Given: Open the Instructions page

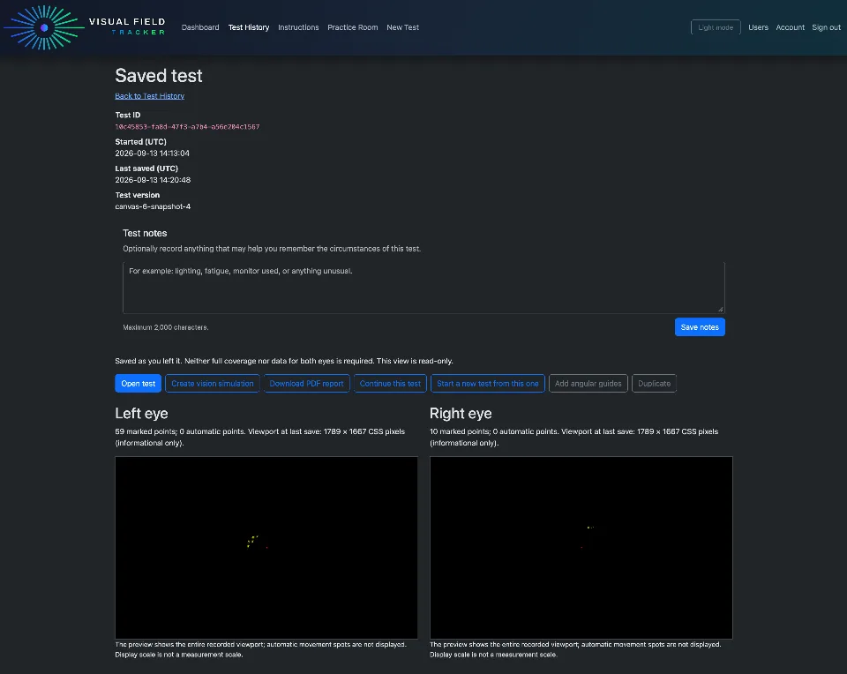Looking at the screenshot, I should pos(298,27).
